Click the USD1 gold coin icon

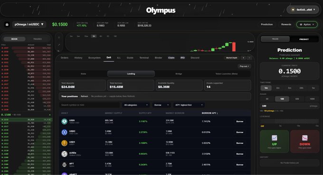click(64, 143)
